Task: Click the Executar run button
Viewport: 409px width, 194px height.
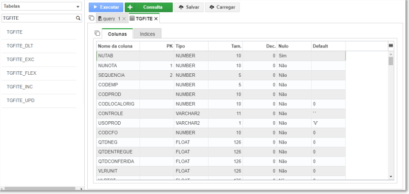Action: tap(106, 7)
